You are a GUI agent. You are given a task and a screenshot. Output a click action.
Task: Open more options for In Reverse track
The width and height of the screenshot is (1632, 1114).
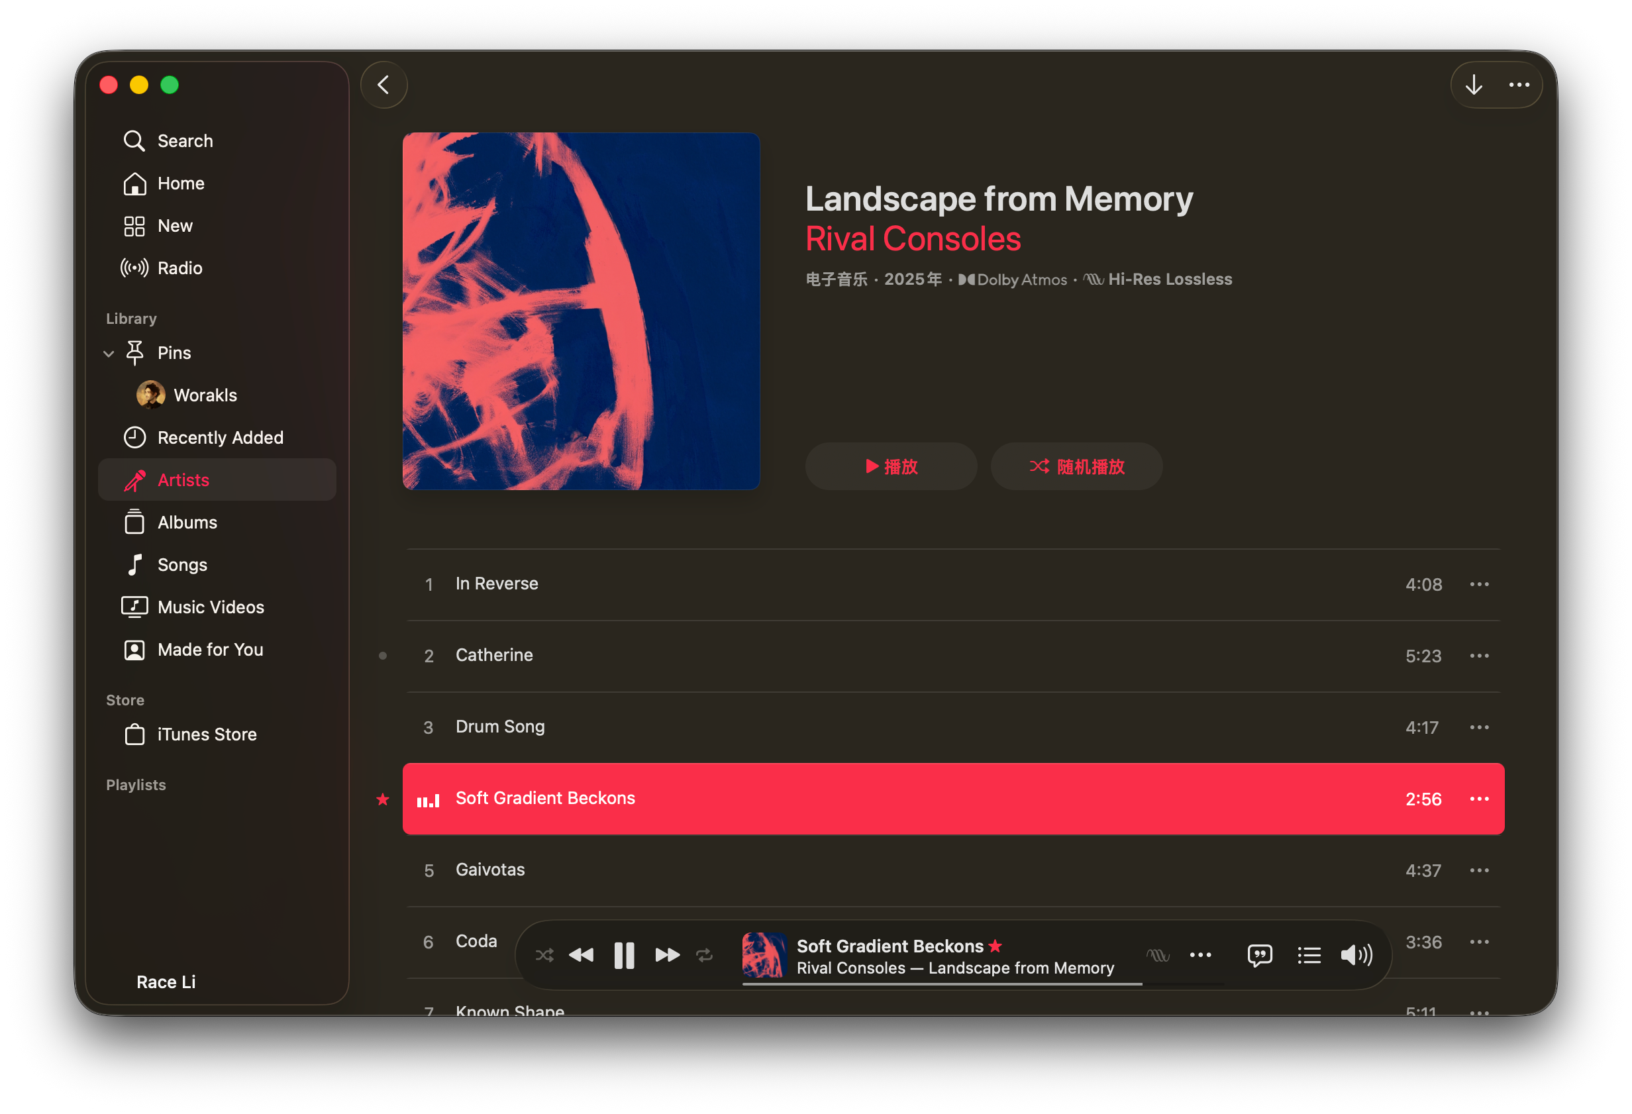pyautogui.click(x=1479, y=584)
